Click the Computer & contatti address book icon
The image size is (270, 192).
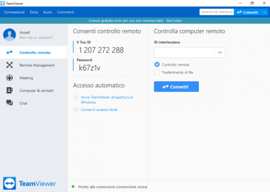click(9, 90)
